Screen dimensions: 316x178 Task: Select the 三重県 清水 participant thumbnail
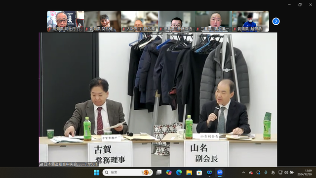[214, 21]
